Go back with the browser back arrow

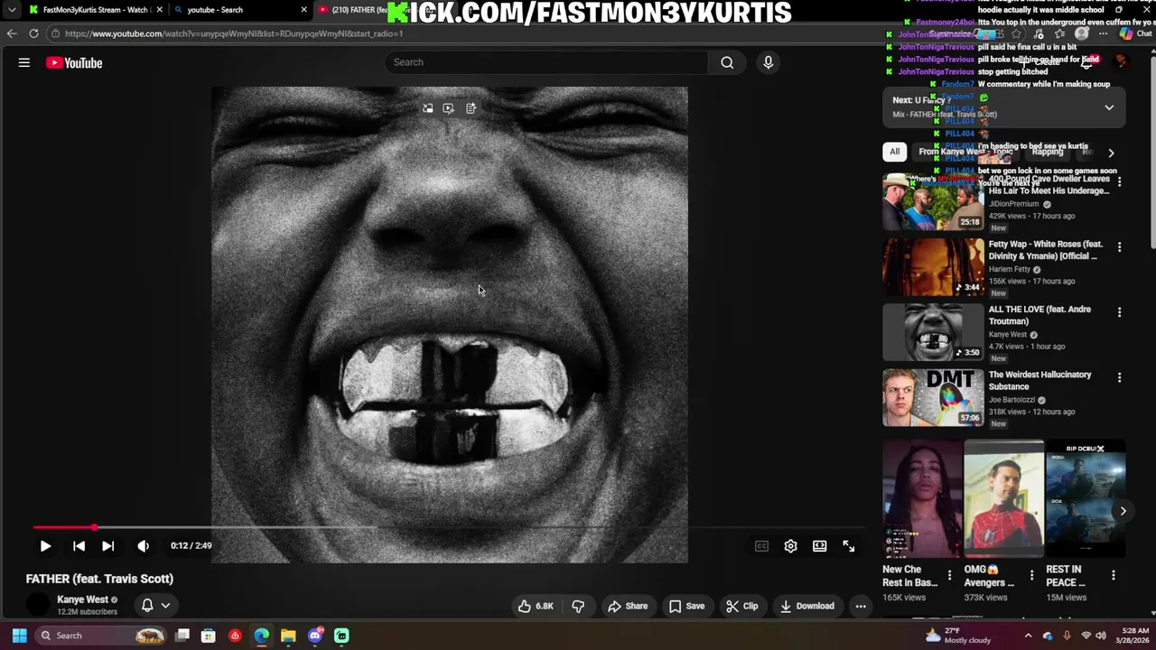[x=12, y=33]
